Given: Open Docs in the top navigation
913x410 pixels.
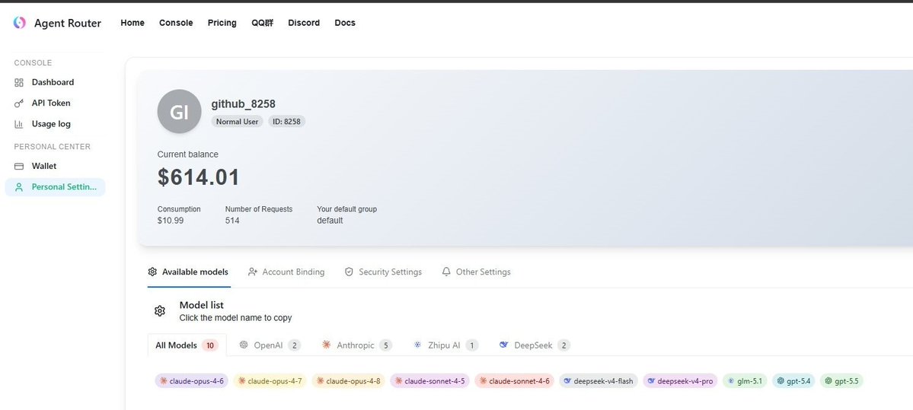Looking at the screenshot, I should click(345, 23).
